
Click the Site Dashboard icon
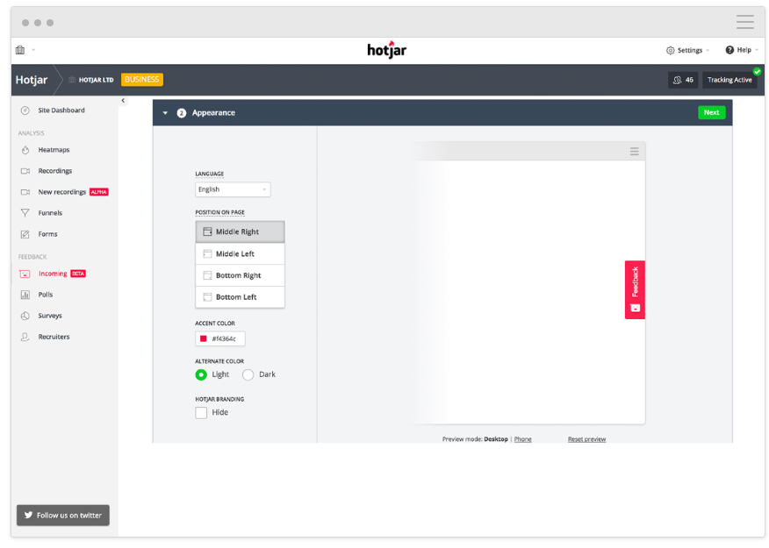25,110
